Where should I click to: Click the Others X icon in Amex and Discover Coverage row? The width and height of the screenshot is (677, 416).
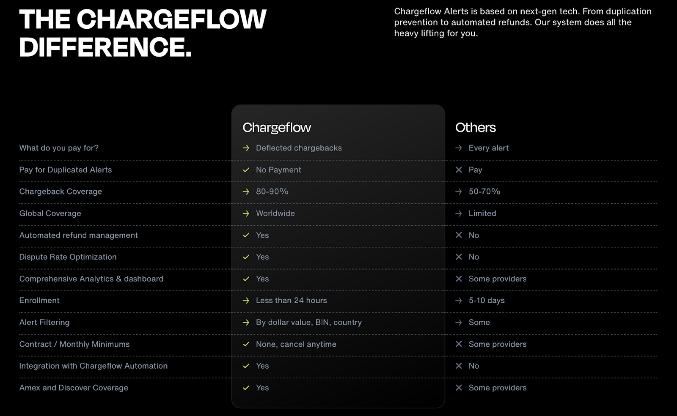point(459,388)
